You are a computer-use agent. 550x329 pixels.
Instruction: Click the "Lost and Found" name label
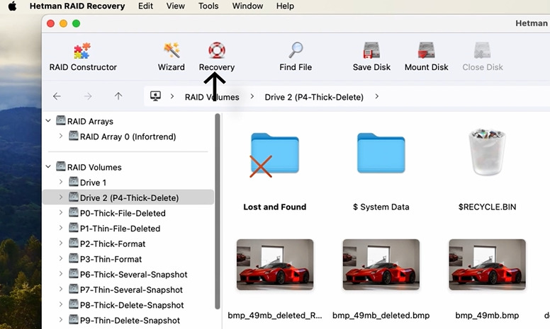coord(275,207)
